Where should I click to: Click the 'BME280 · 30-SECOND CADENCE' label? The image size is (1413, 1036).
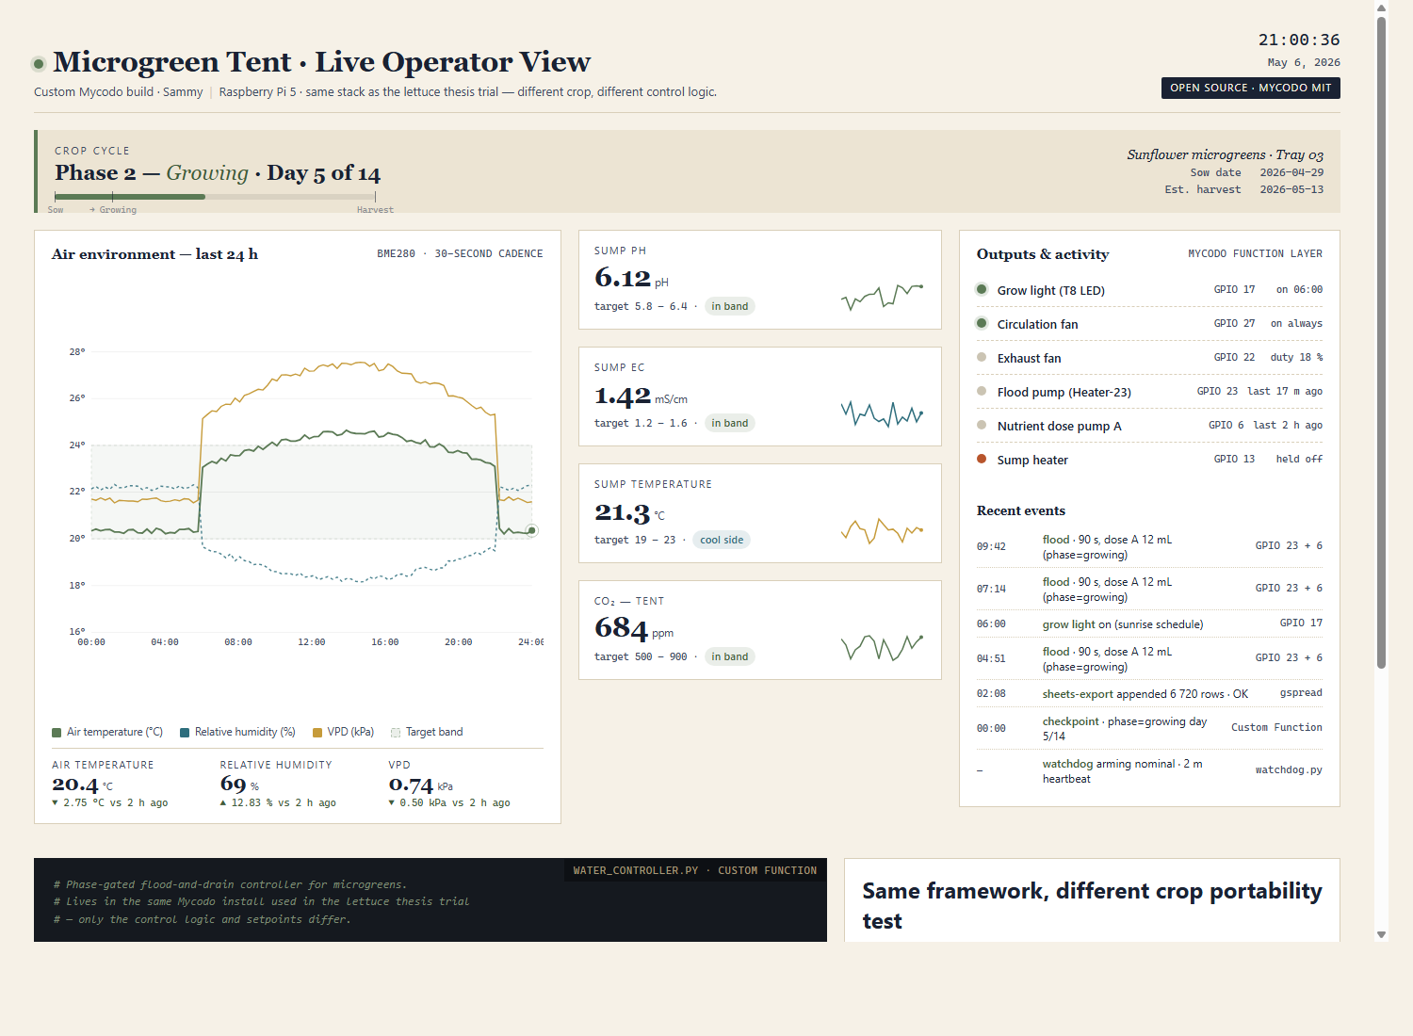[x=460, y=253]
